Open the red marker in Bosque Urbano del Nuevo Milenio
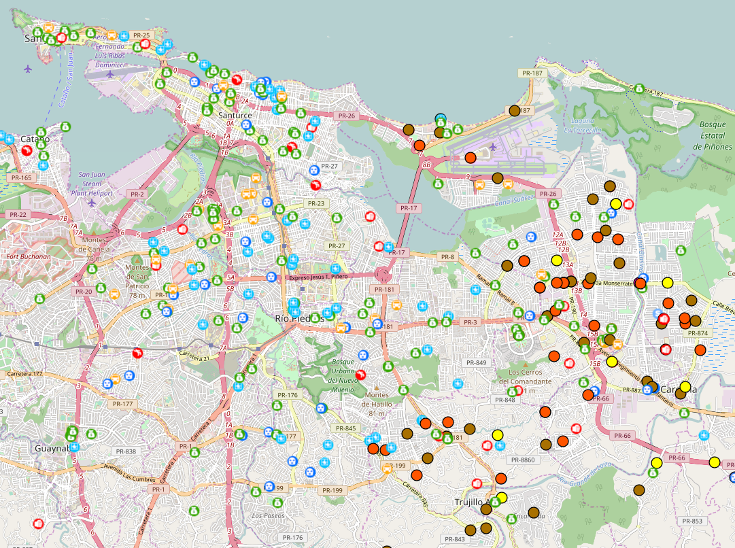The height and width of the screenshot is (548, 735). [360, 375]
